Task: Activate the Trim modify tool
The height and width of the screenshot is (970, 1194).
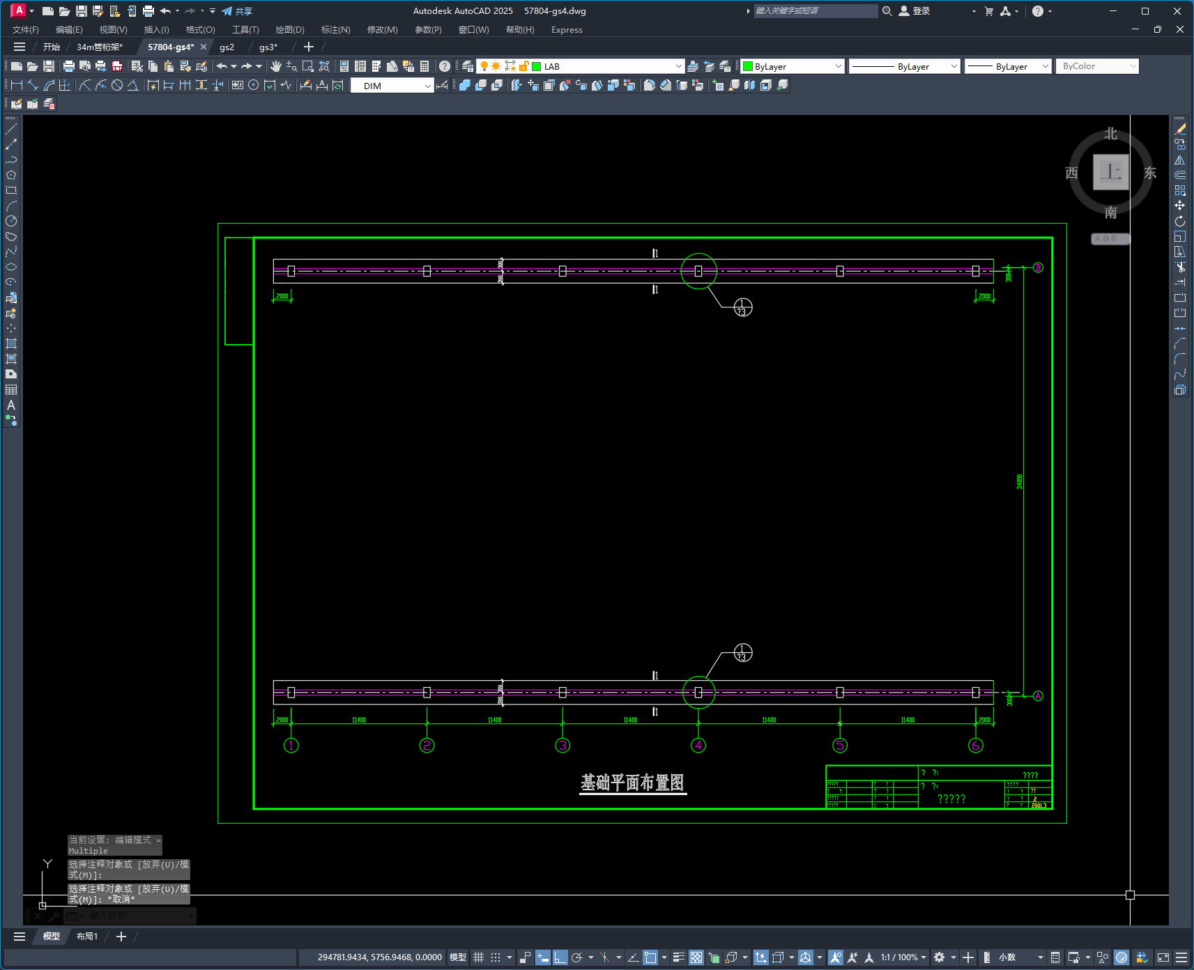Action: tap(1180, 267)
